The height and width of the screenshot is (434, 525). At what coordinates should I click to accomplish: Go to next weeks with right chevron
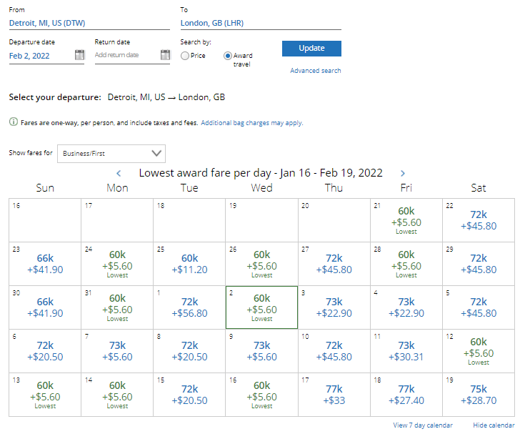coord(403,173)
